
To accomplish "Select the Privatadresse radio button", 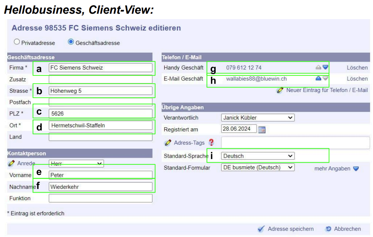I will click(17, 42).
